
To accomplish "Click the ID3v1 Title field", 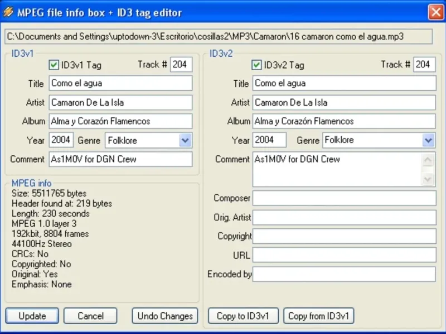I will 120,83.
